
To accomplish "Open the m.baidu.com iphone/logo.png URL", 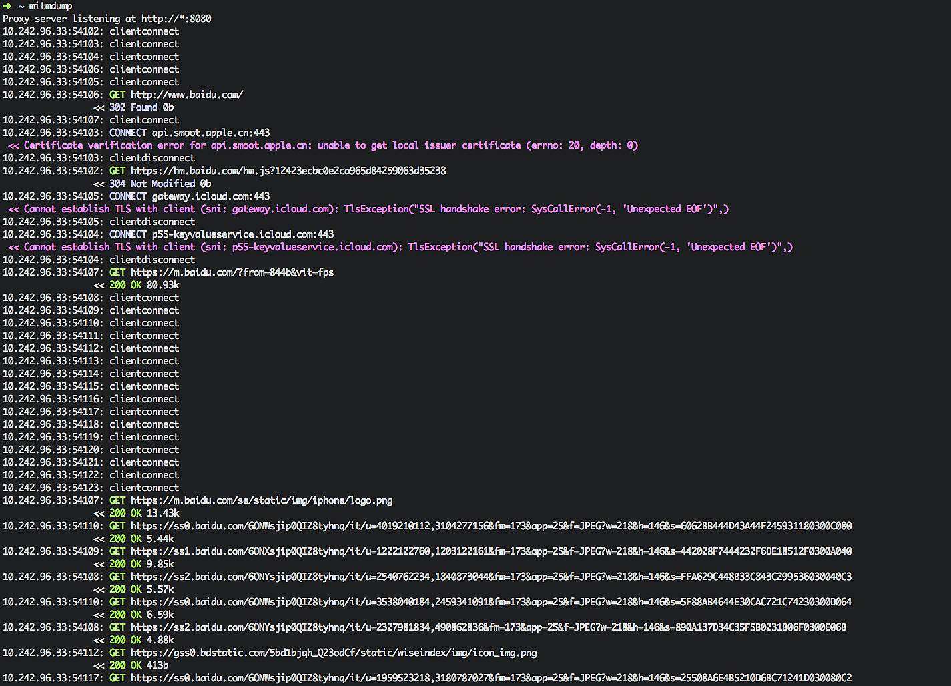I will click(x=262, y=500).
